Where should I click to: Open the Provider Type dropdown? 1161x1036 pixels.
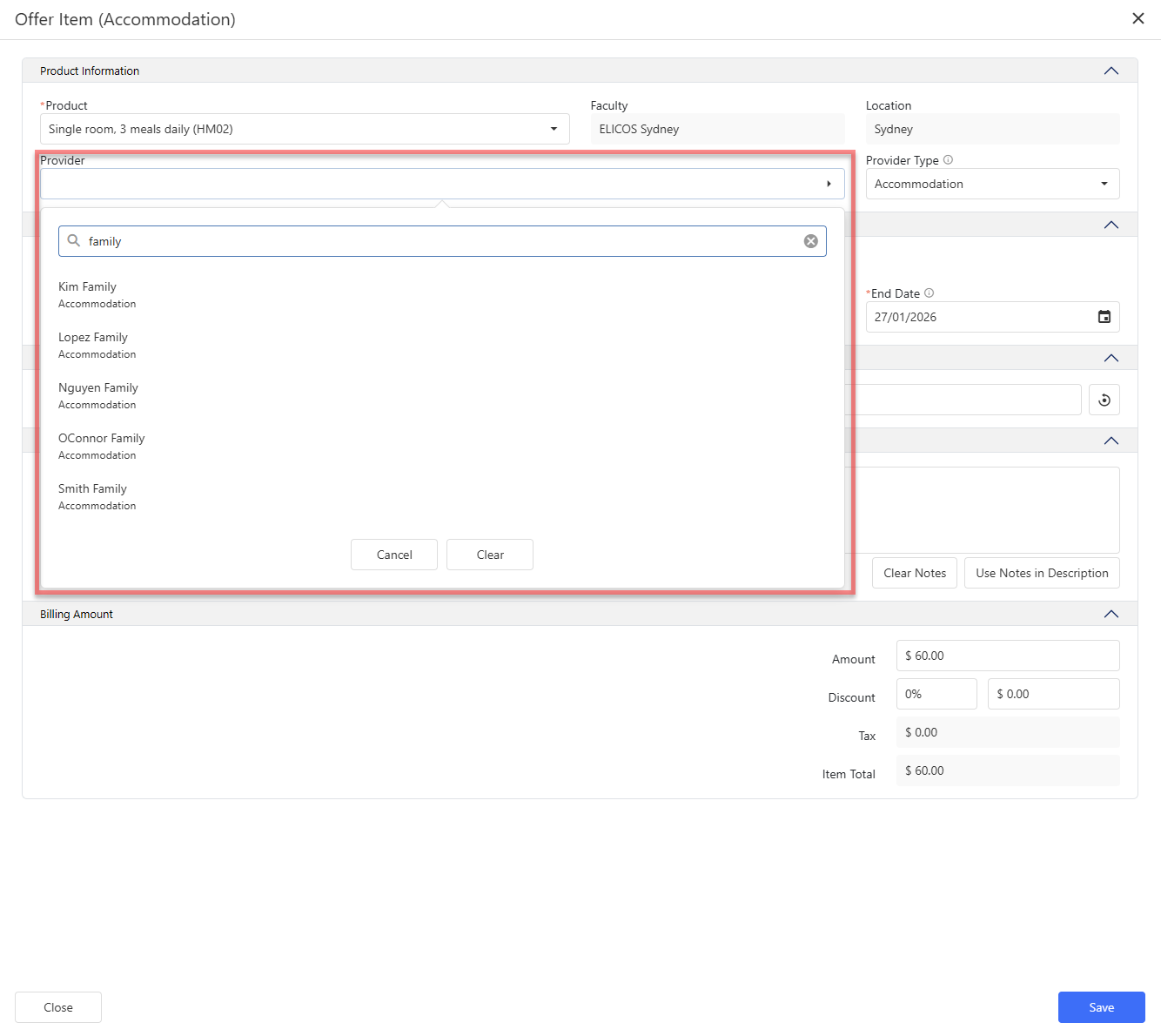click(x=1104, y=184)
